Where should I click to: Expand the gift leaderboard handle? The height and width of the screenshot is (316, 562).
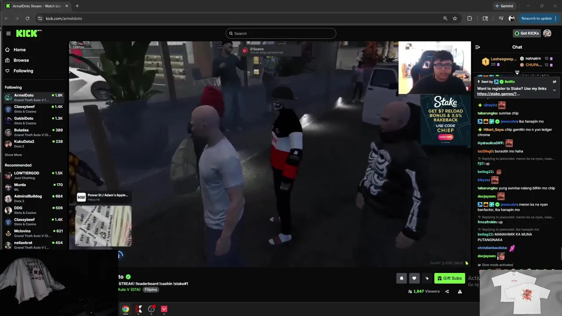[517, 73]
